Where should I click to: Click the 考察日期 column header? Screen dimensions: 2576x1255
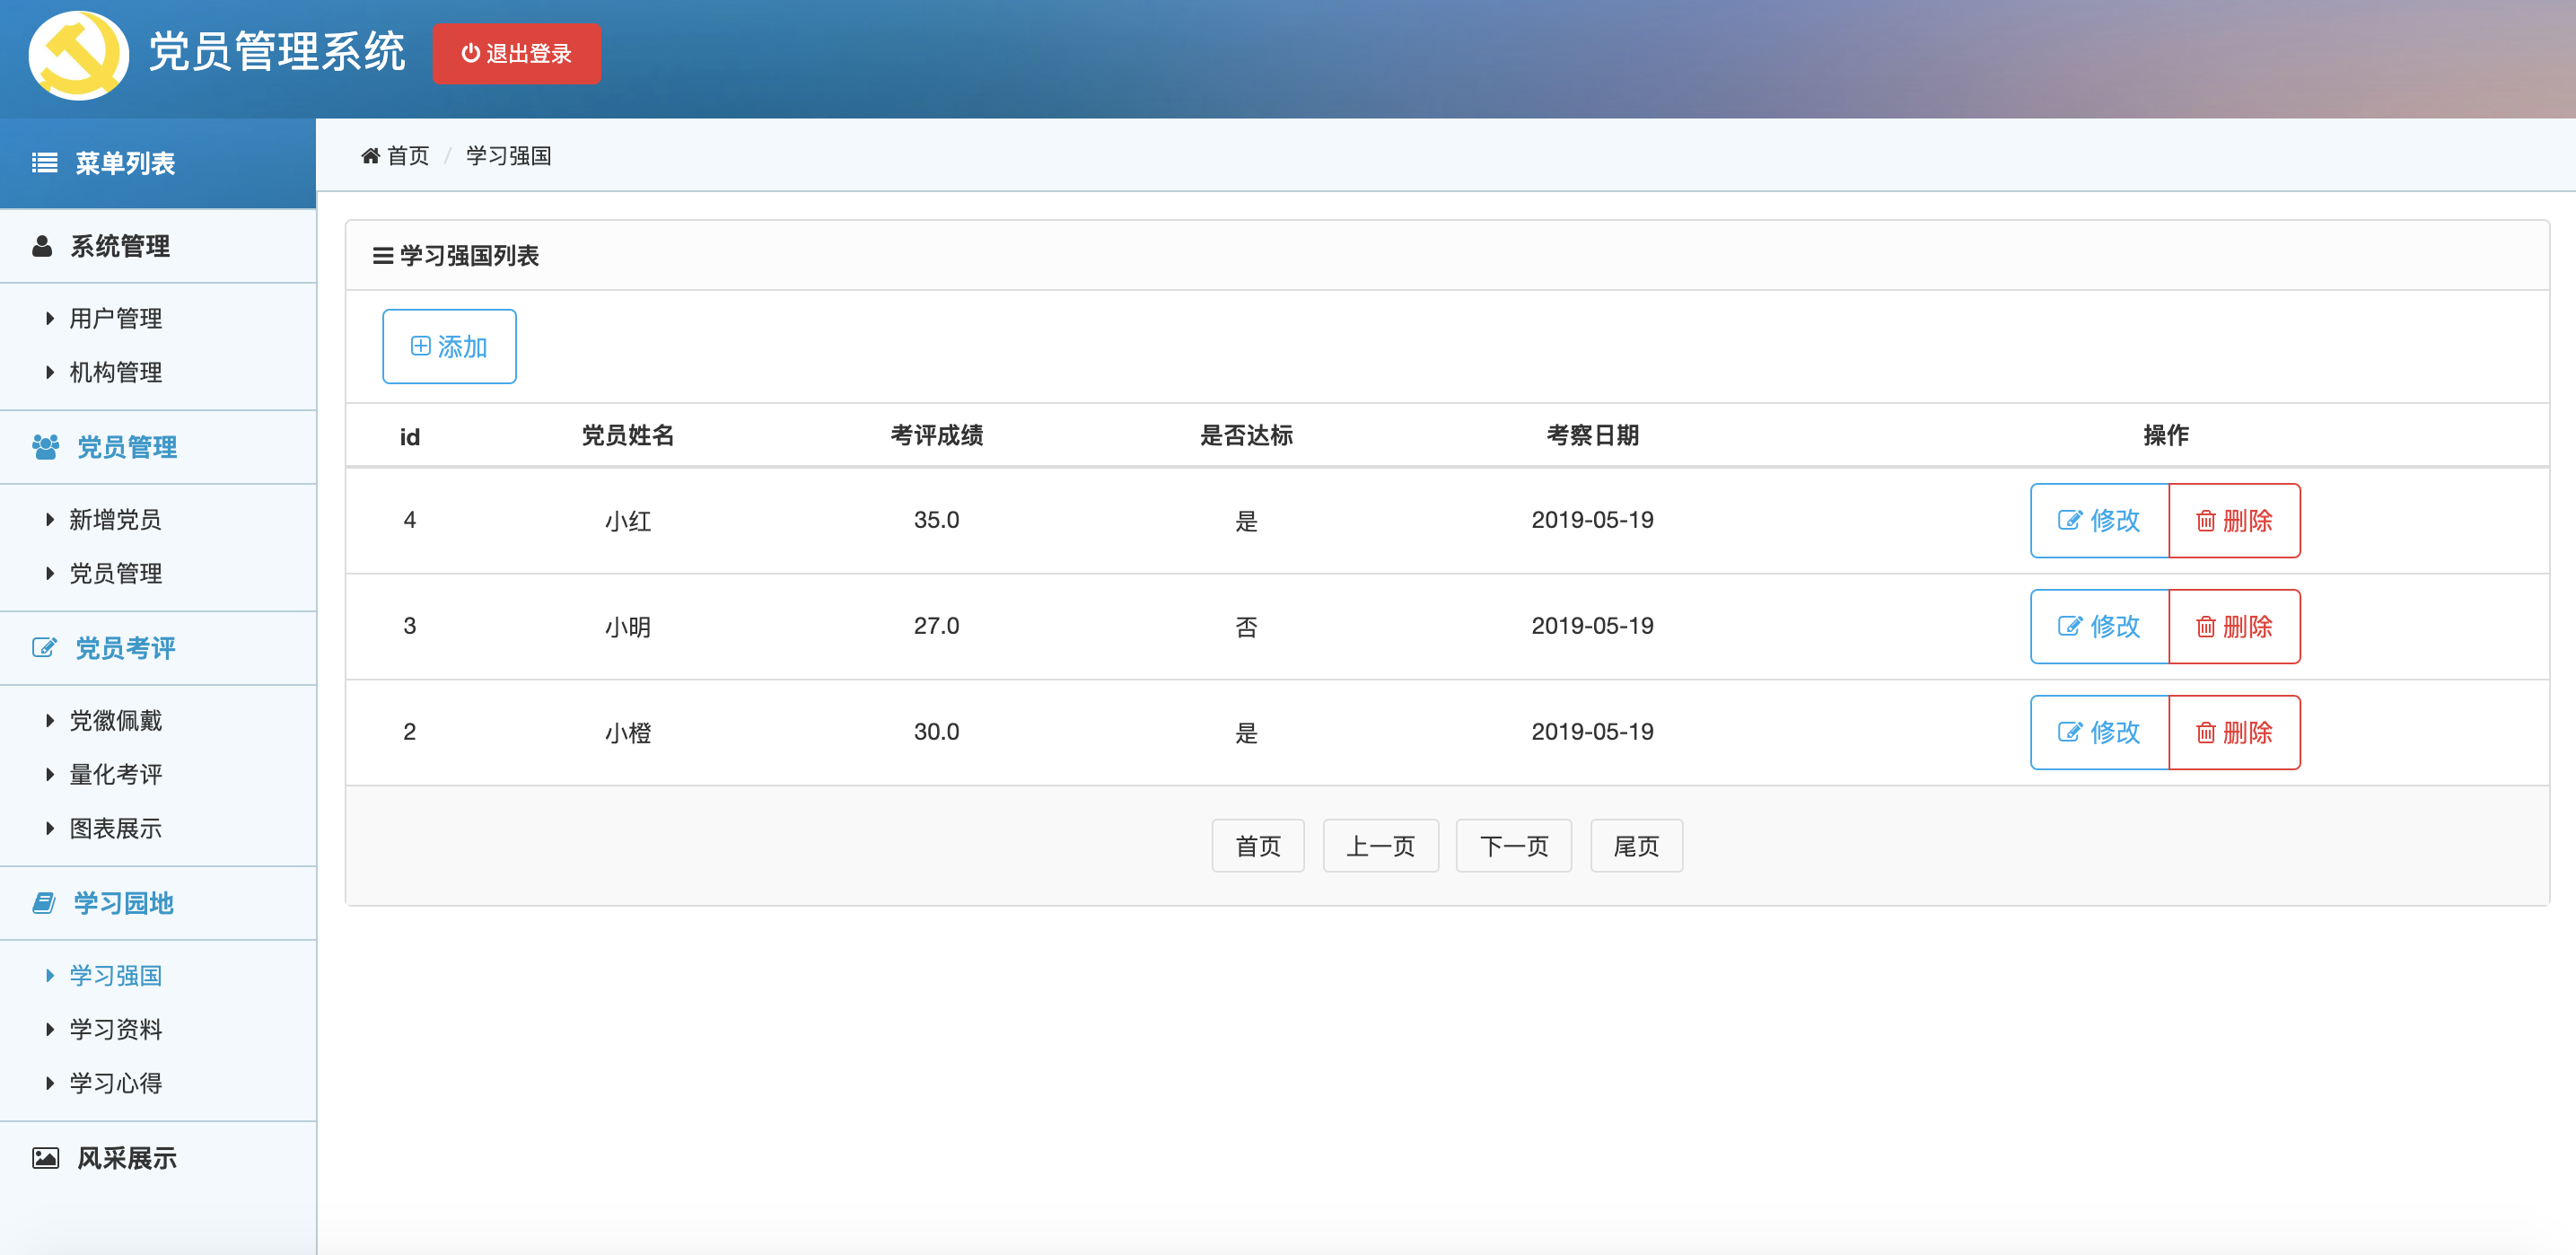click(1593, 435)
